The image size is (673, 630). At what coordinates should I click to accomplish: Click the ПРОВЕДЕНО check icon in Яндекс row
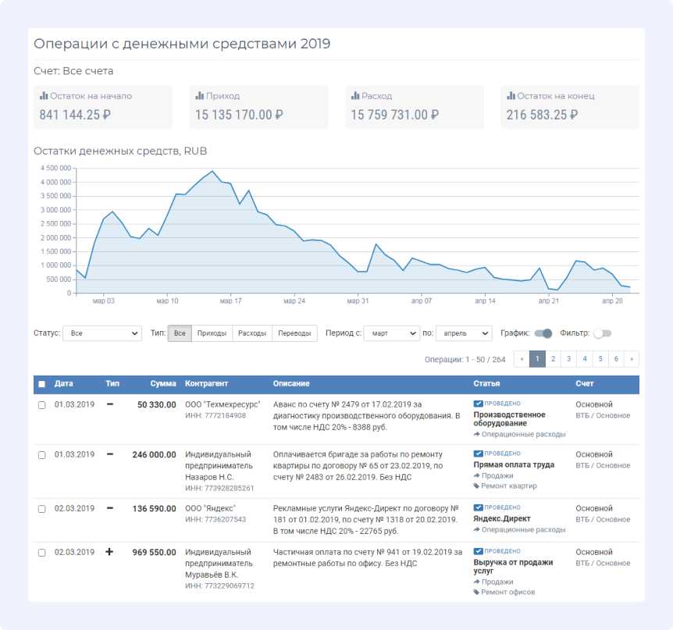click(x=478, y=508)
